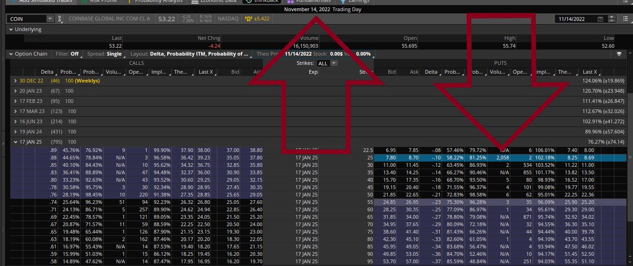Screen dimensions: 633x266
Task: Collapse the Option Chain section
Action: pyautogui.click(x=11, y=54)
